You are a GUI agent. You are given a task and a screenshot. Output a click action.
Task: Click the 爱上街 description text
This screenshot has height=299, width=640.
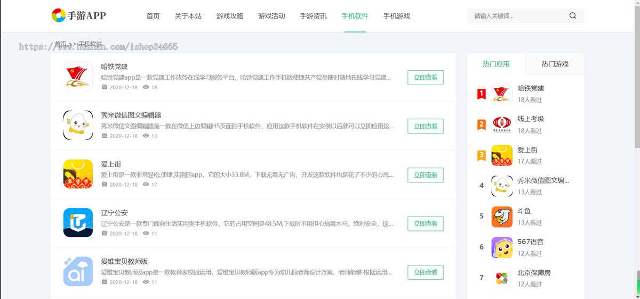coord(247,174)
